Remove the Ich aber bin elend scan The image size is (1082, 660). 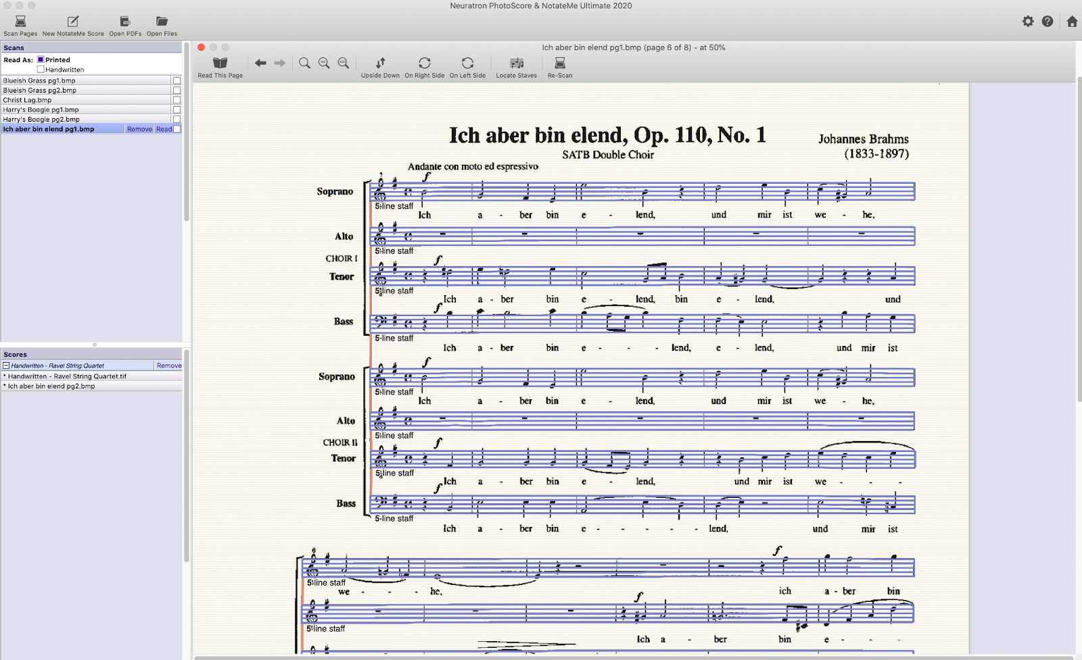coord(139,129)
